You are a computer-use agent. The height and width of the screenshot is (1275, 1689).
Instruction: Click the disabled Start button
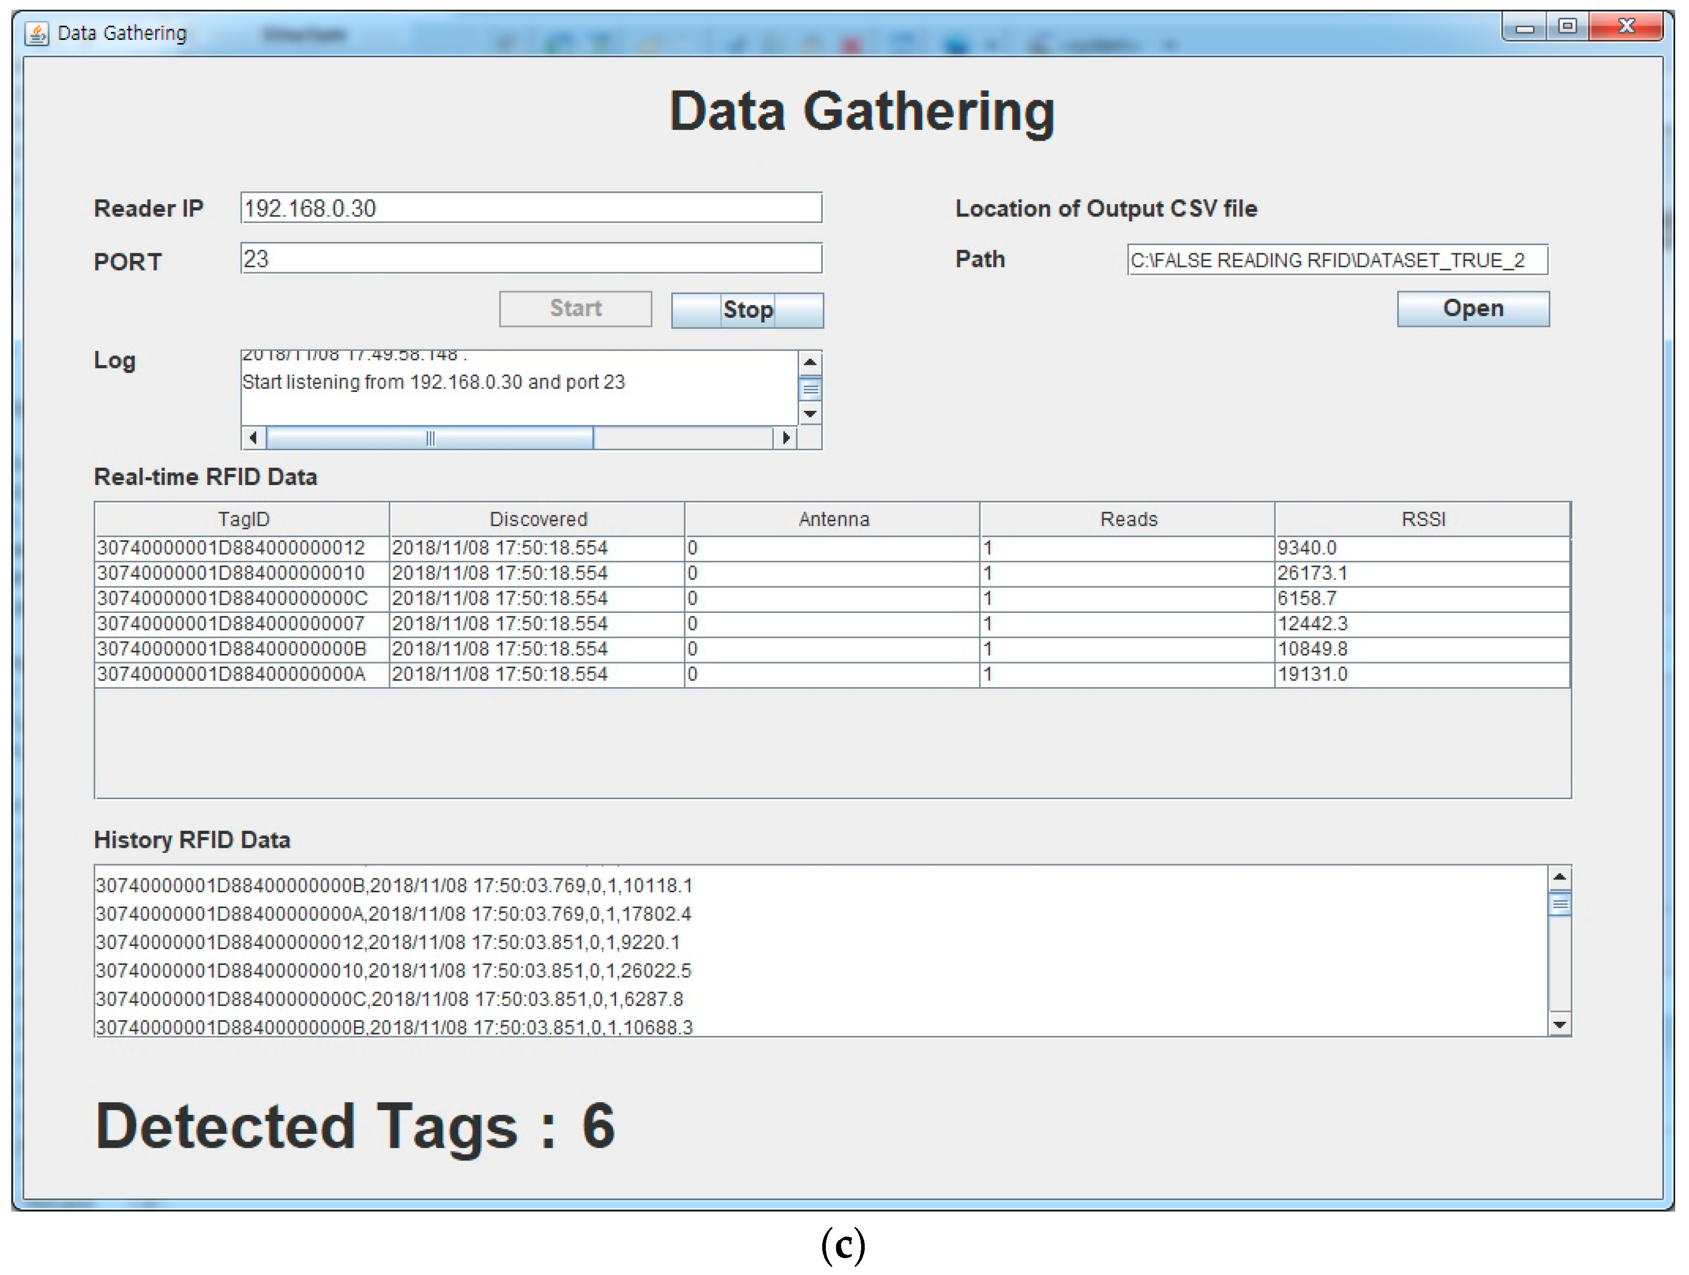[575, 309]
